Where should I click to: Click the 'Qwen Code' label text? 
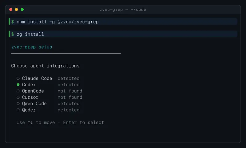click(x=34, y=104)
